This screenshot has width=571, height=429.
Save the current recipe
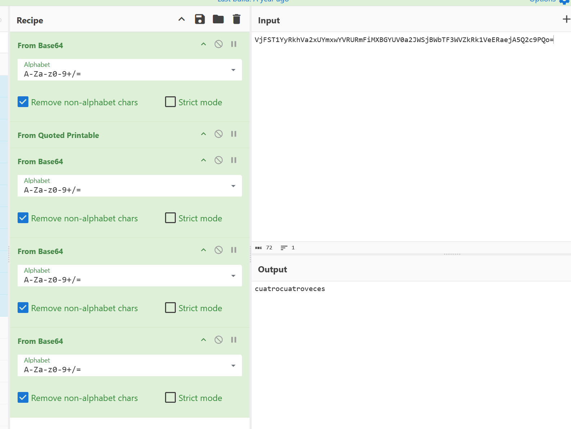coord(200,19)
